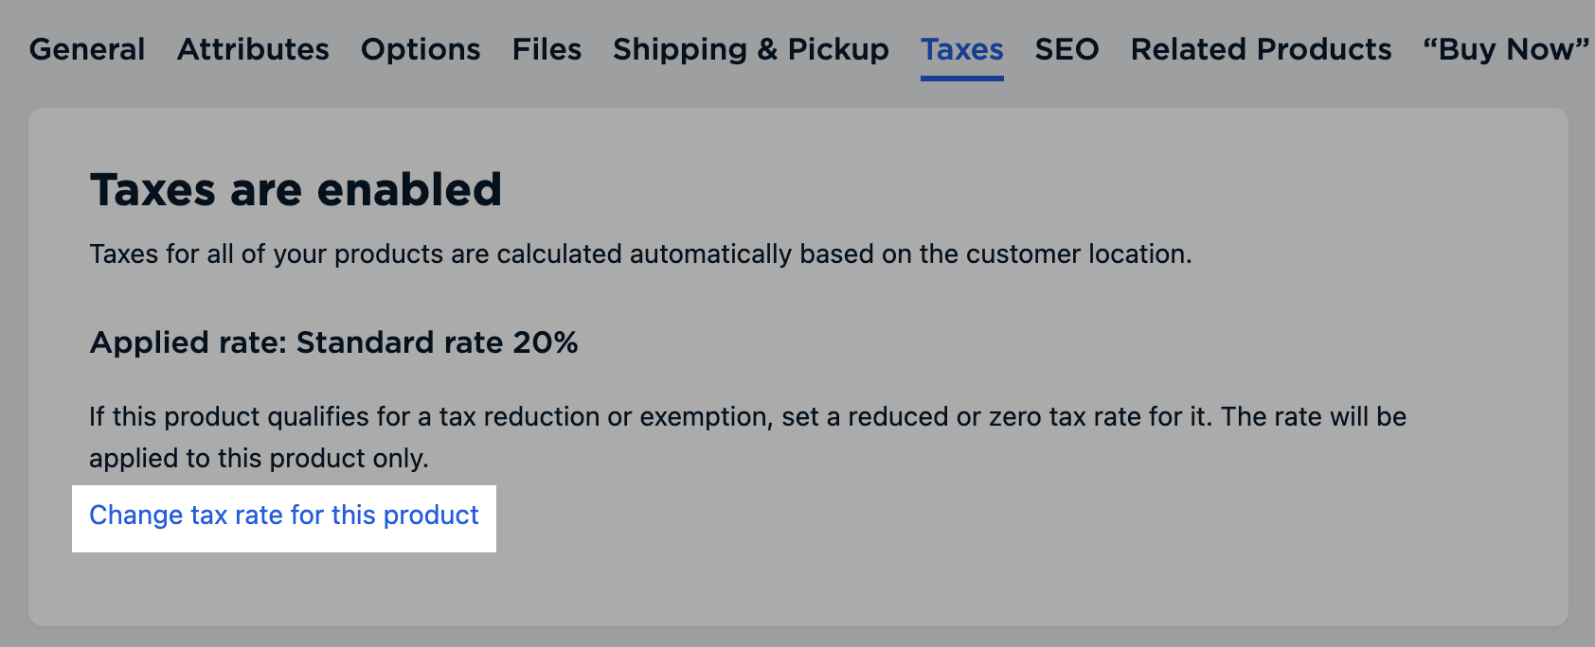The image size is (1595, 647).
Task: Select the “Buy Now” tab
Action: (x=1502, y=49)
